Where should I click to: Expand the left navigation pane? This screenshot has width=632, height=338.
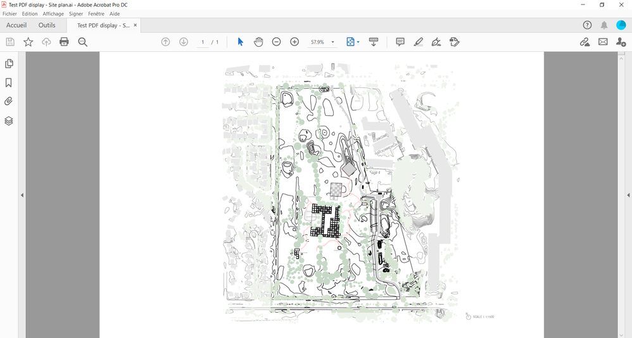pos(22,195)
